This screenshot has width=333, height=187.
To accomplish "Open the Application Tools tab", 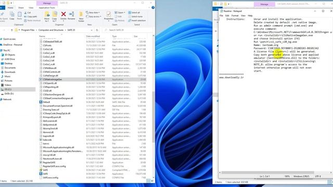I will [47, 8].
